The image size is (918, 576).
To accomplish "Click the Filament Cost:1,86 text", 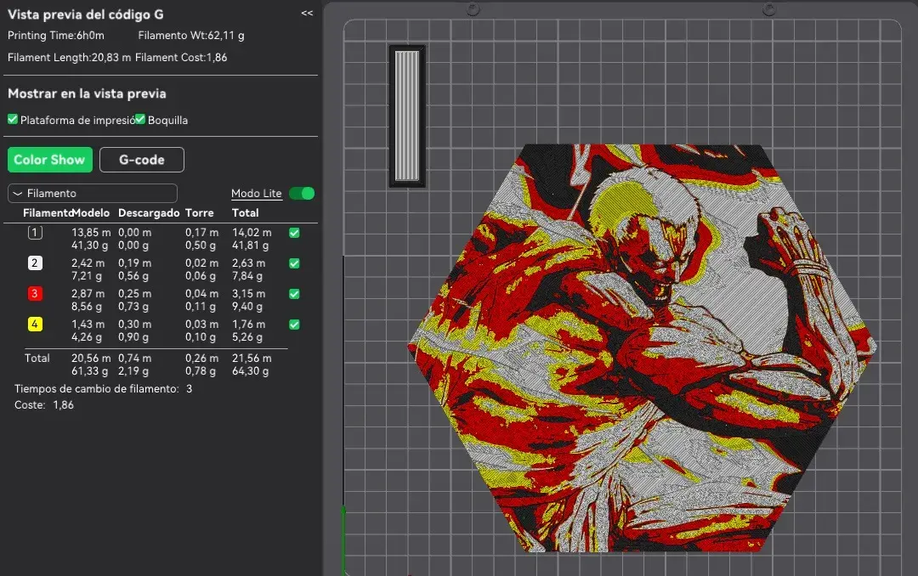I will tap(181, 58).
